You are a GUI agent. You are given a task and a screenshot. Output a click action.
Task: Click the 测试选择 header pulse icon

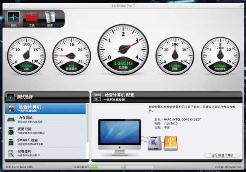click(11, 97)
